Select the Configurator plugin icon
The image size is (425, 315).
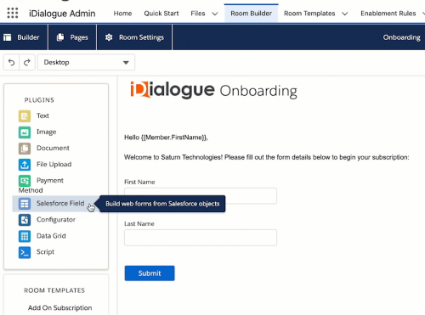[x=25, y=220]
